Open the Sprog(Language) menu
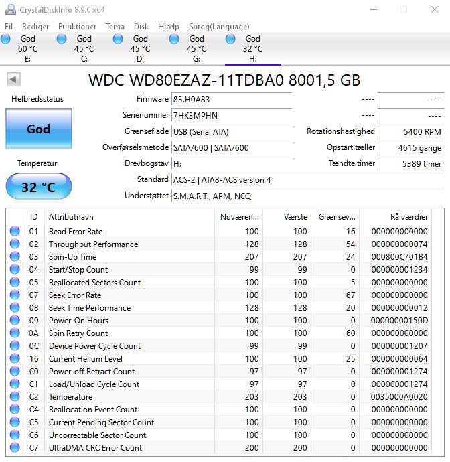This screenshot has width=450, height=462. click(219, 27)
